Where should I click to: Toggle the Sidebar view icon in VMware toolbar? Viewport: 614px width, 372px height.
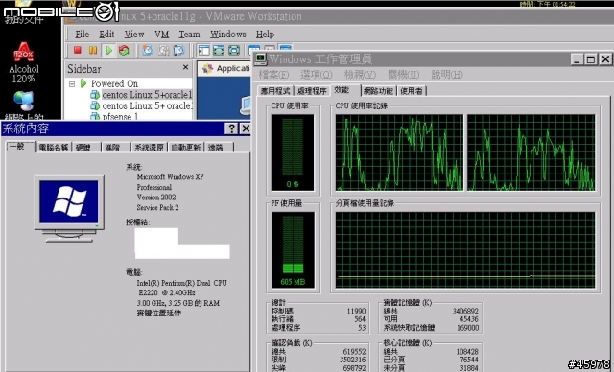[203, 50]
